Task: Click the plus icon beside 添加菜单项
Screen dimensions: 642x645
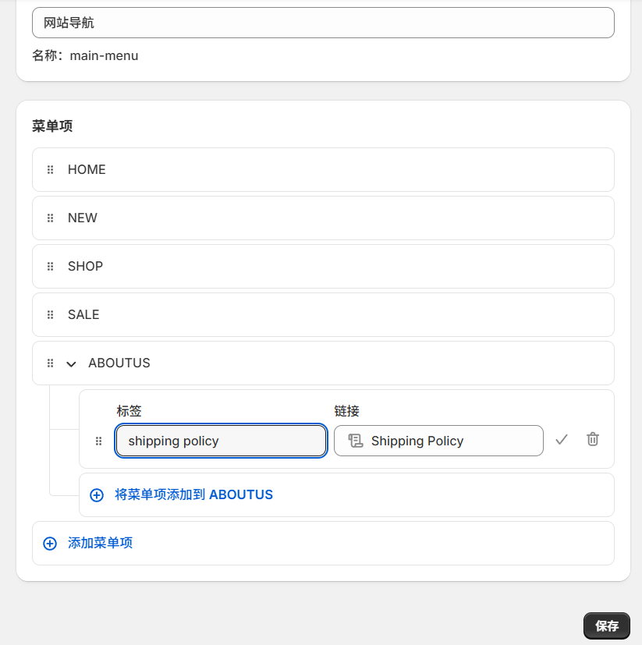Action: tap(50, 543)
